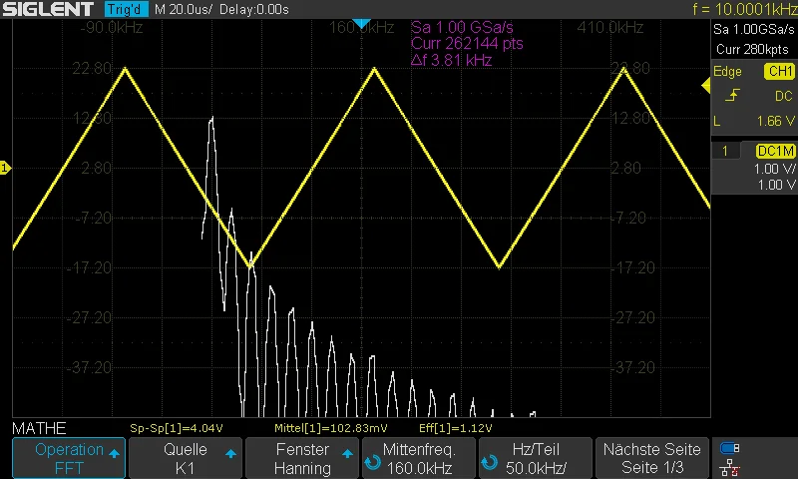Screen dimensions: 798x479
Task: Click the rotary knob icon beside Mittenfreq.
Action: click(x=372, y=462)
